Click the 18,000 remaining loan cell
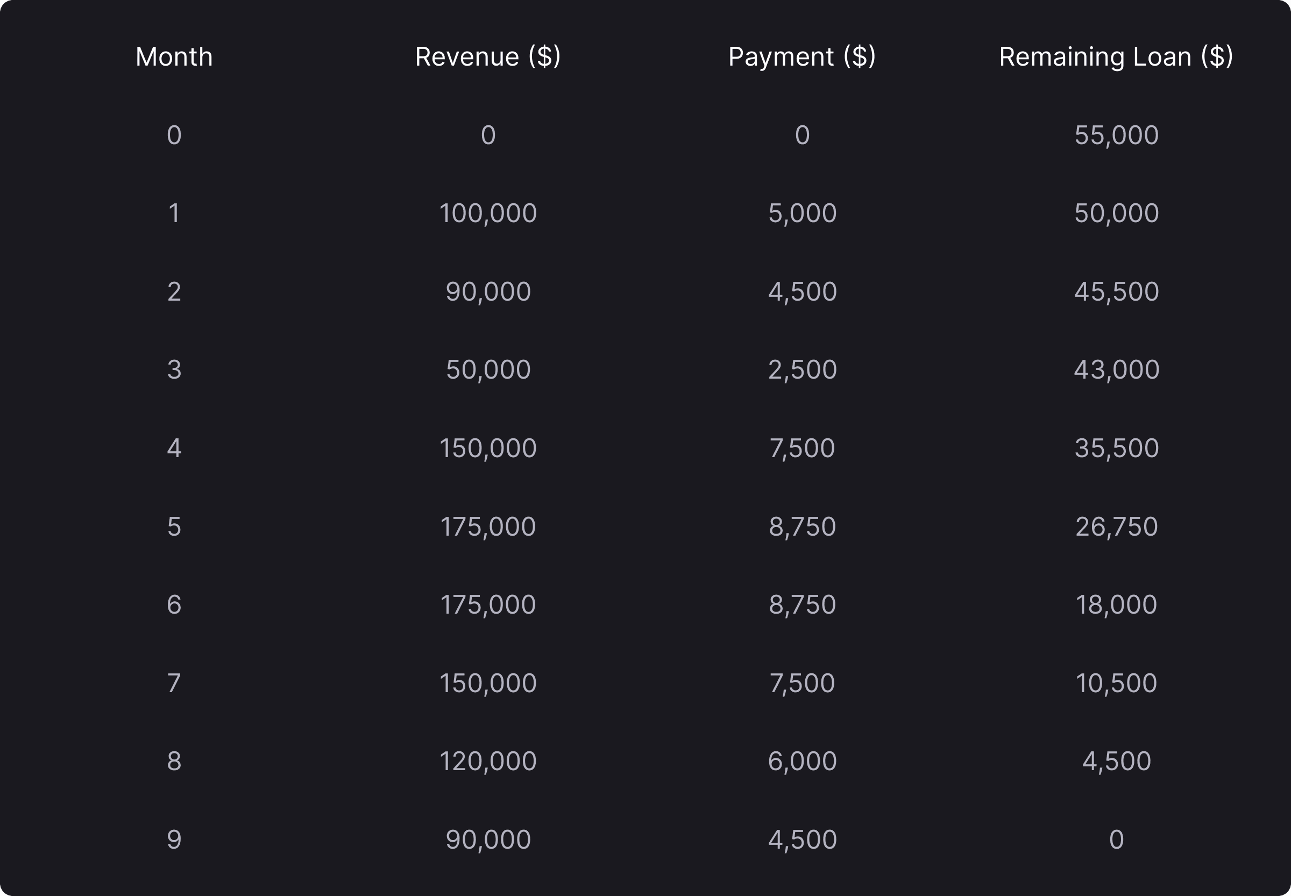The width and height of the screenshot is (1291, 896). tap(1116, 605)
